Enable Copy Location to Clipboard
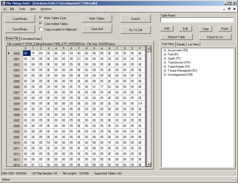 point(41,29)
